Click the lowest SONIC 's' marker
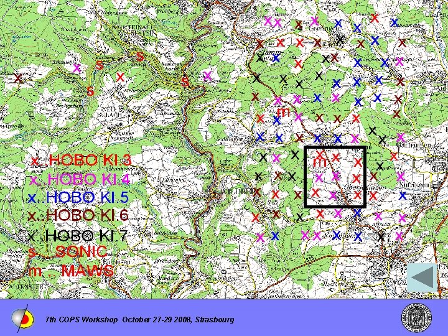The image size is (448, 336). 90,91
